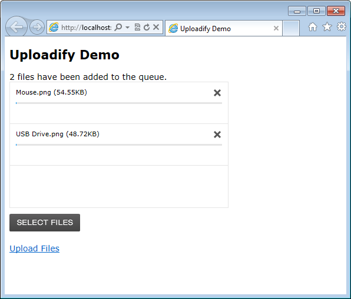351x299 pixels.
Task: Click the browser forward arrow button
Action: coord(37,27)
